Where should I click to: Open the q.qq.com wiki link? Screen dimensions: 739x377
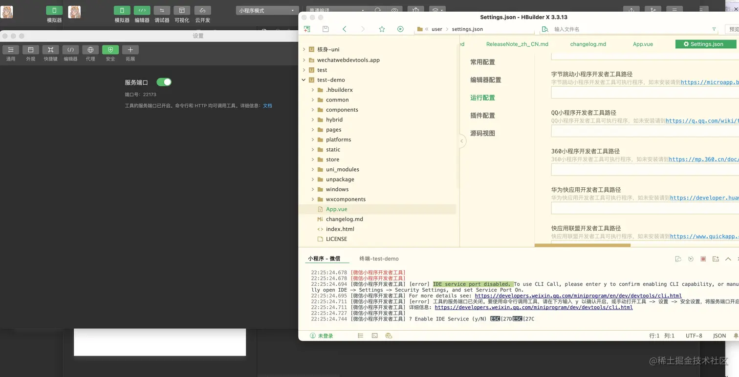(x=702, y=121)
